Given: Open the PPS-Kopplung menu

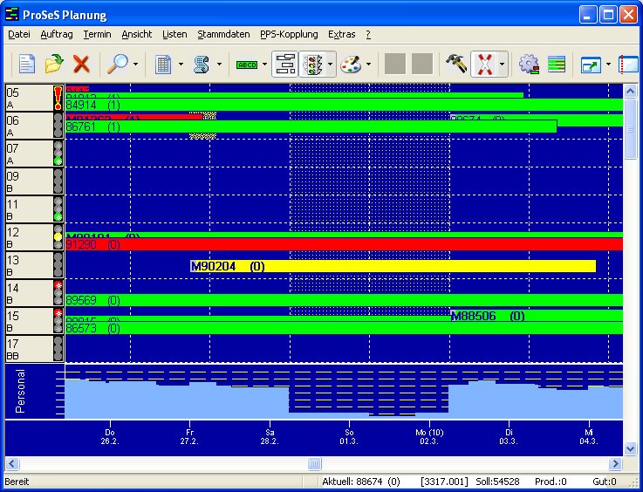Looking at the screenshot, I should tap(289, 34).
